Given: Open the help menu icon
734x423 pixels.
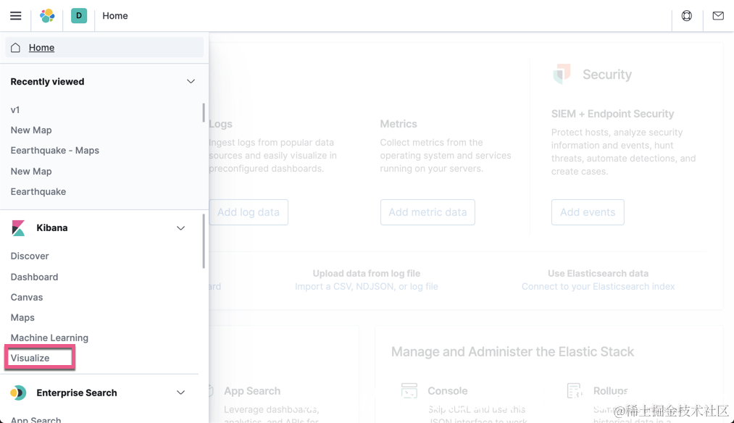Looking at the screenshot, I should click(686, 16).
